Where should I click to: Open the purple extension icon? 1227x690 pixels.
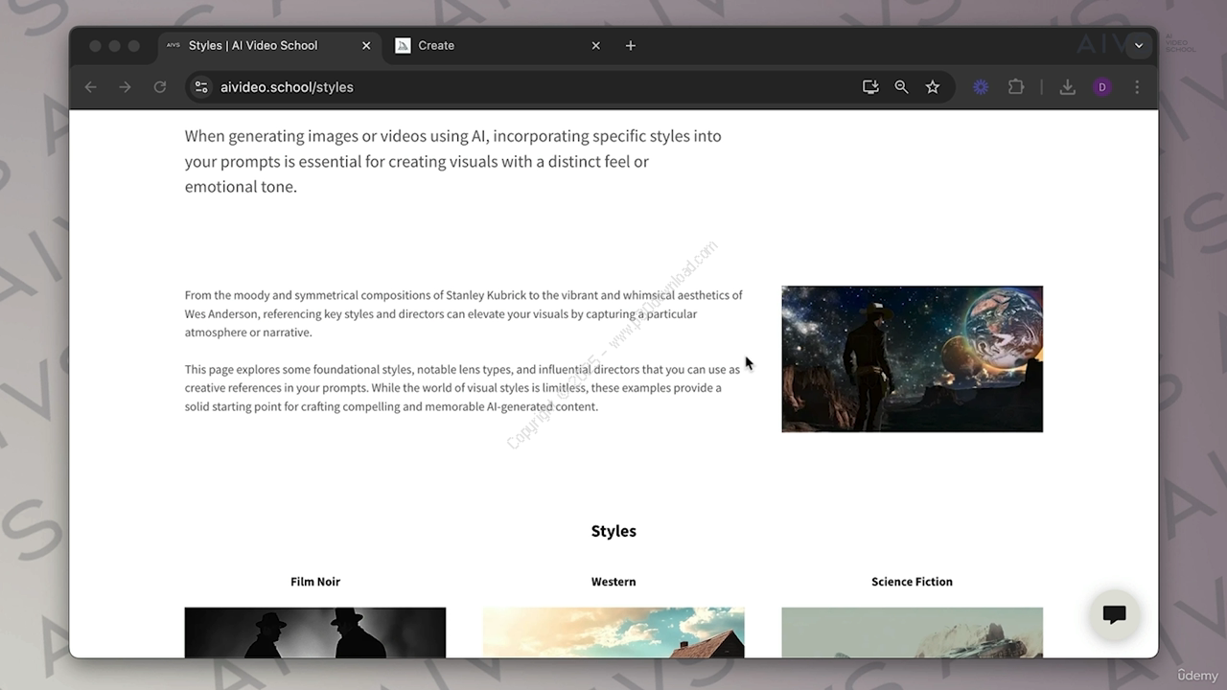[981, 87]
